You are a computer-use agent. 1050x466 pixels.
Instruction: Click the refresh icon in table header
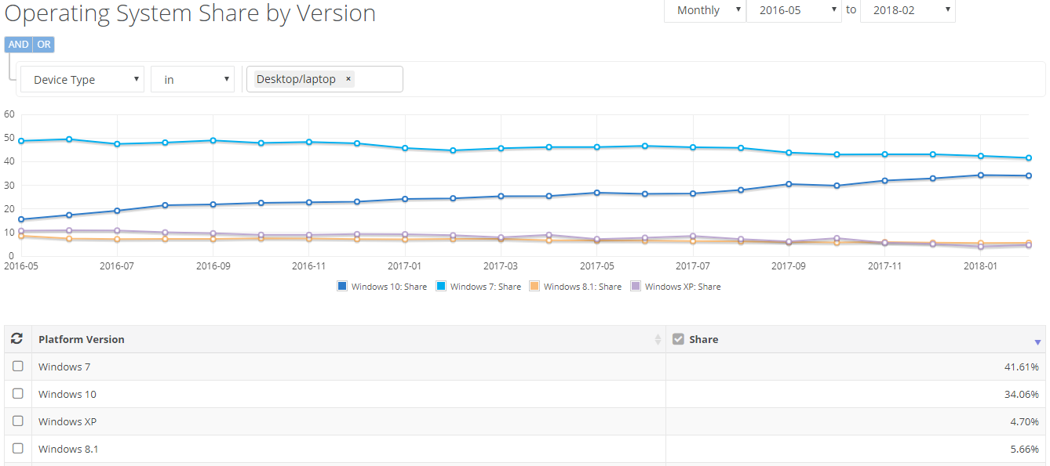click(x=16, y=339)
